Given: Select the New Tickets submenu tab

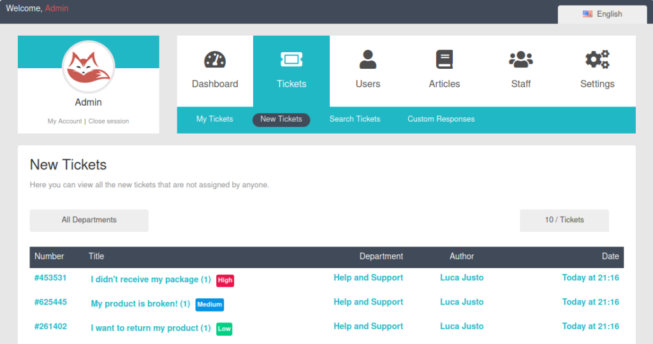Looking at the screenshot, I should point(281,120).
